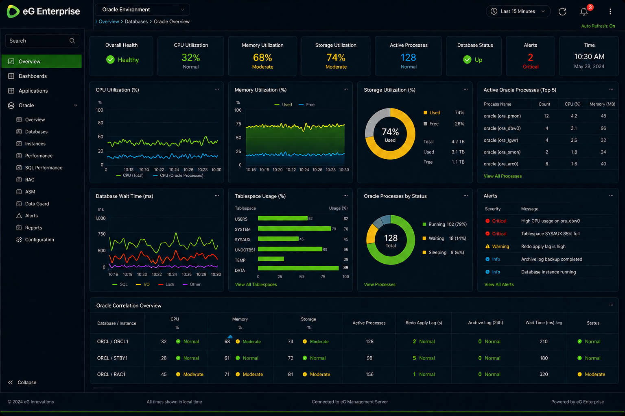Open the Oracle Environment dropdown
625x416 pixels.
(x=142, y=9)
